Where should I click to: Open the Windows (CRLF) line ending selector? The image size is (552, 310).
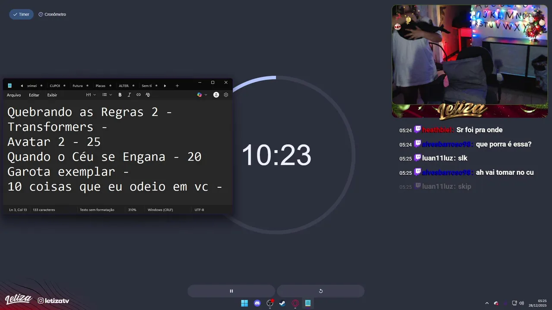(x=160, y=210)
